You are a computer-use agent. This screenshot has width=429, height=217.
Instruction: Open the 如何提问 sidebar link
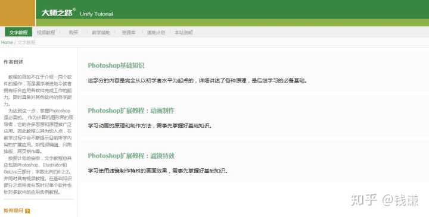tap(13, 210)
